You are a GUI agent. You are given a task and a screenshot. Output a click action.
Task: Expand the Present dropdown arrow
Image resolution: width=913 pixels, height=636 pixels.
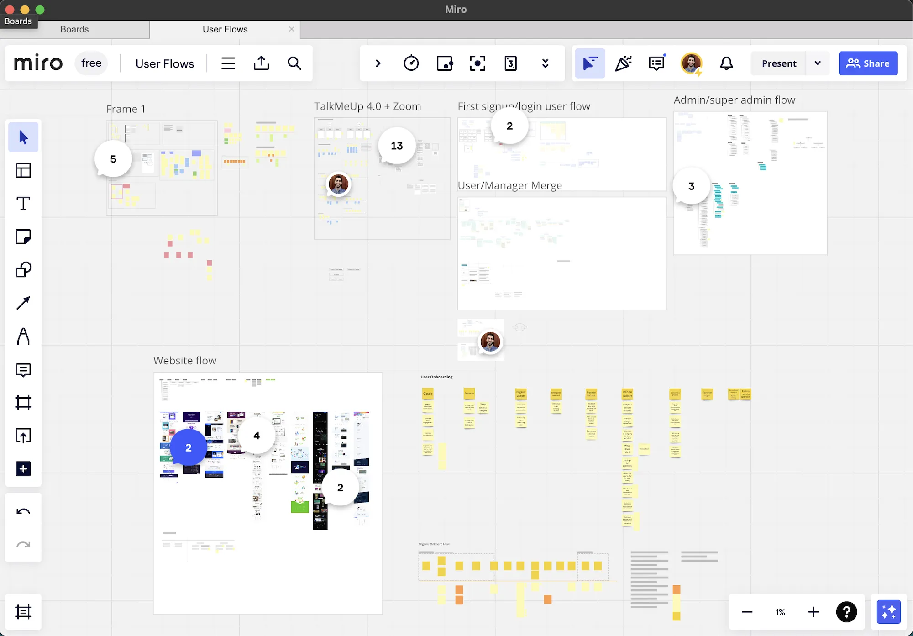coord(818,63)
